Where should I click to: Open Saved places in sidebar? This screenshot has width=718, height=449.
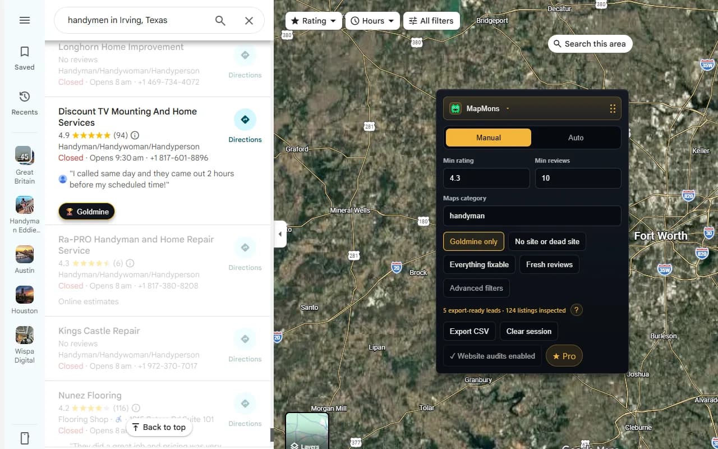(x=24, y=58)
